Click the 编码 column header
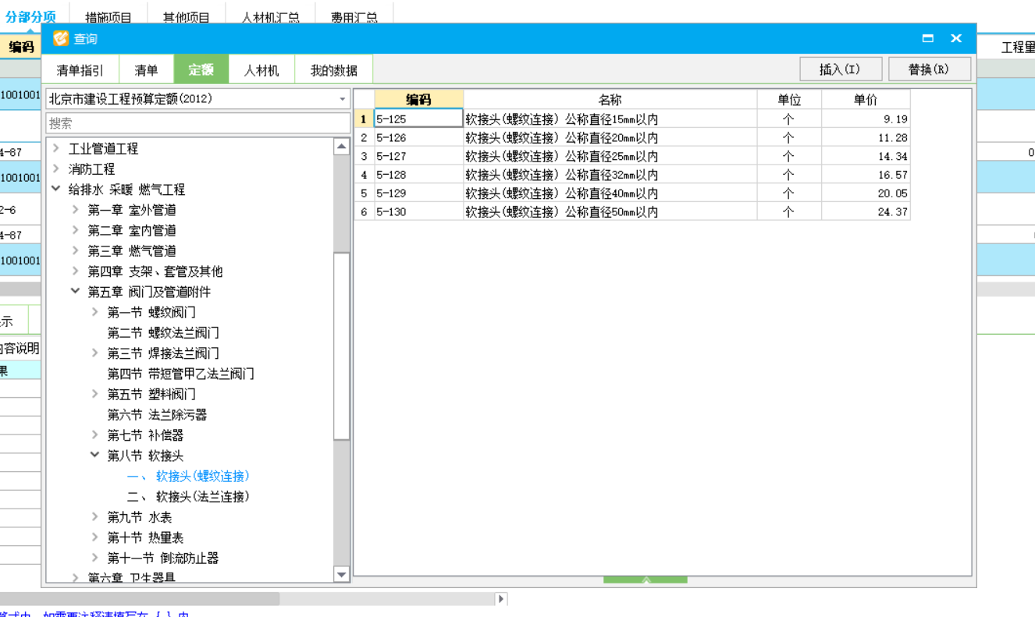Screen dimensions: 1035x617 click(x=418, y=99)
